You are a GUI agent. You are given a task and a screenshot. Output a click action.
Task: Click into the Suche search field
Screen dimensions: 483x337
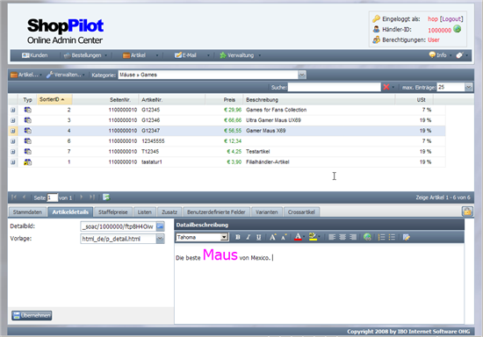tap(335, 88)
